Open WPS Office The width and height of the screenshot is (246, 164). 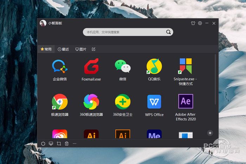coord(154,102)
